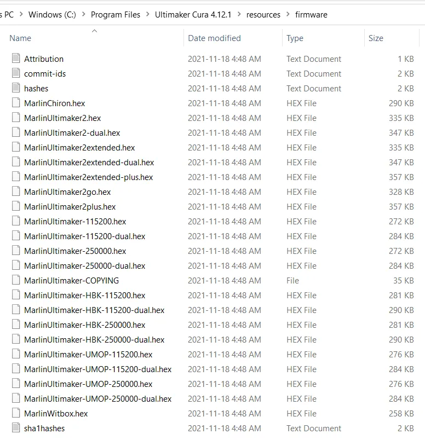The image size is (425, 440).
Task: Go to Ultimaker Cura 4.12.1 folder breadcrumb
Action: 193,15
